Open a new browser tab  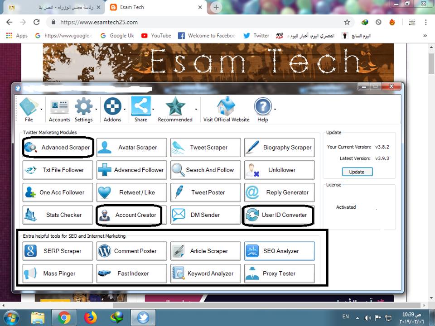pyautogui.click(x=216, y=8)
